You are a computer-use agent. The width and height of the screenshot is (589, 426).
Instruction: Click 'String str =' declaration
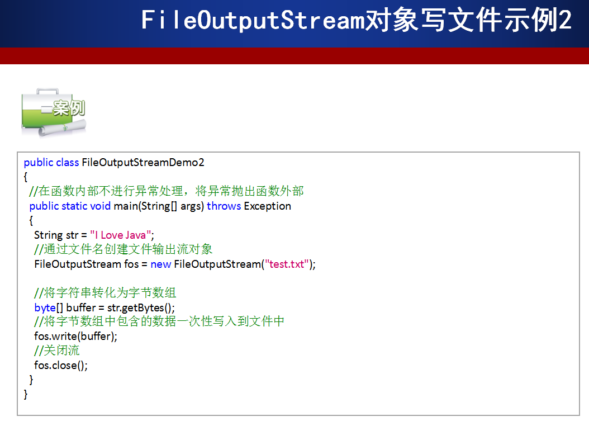point(60,235)
